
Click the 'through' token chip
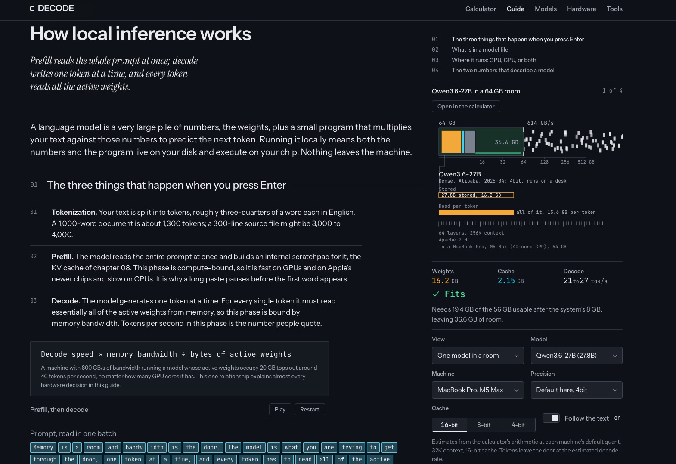coord(45,459)
